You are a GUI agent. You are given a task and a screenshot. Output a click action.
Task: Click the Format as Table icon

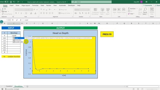pos(102,11)
